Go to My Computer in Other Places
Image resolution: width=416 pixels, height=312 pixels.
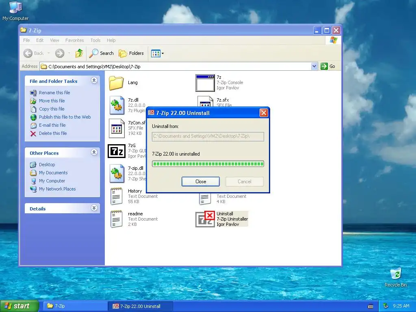tap(52, 181)
